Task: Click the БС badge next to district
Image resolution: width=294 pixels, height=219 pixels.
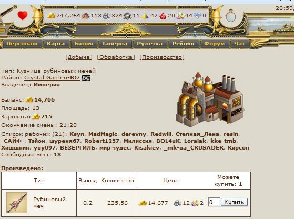Action: pyautogui.click(x=86, y=78)
